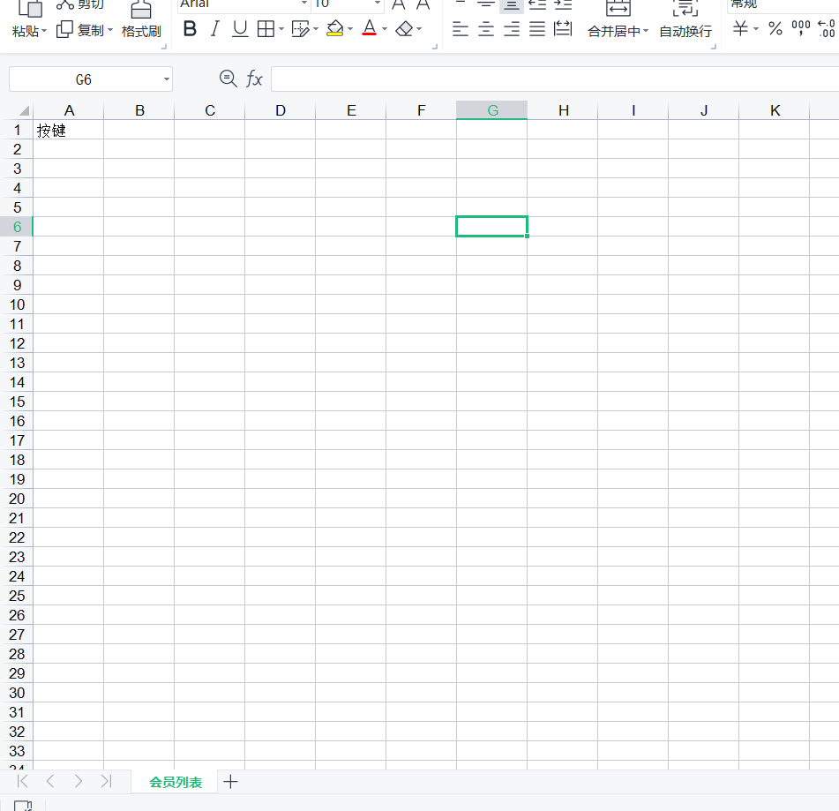
Task: Apply right text alignment
Action: [x=511, y=29]
